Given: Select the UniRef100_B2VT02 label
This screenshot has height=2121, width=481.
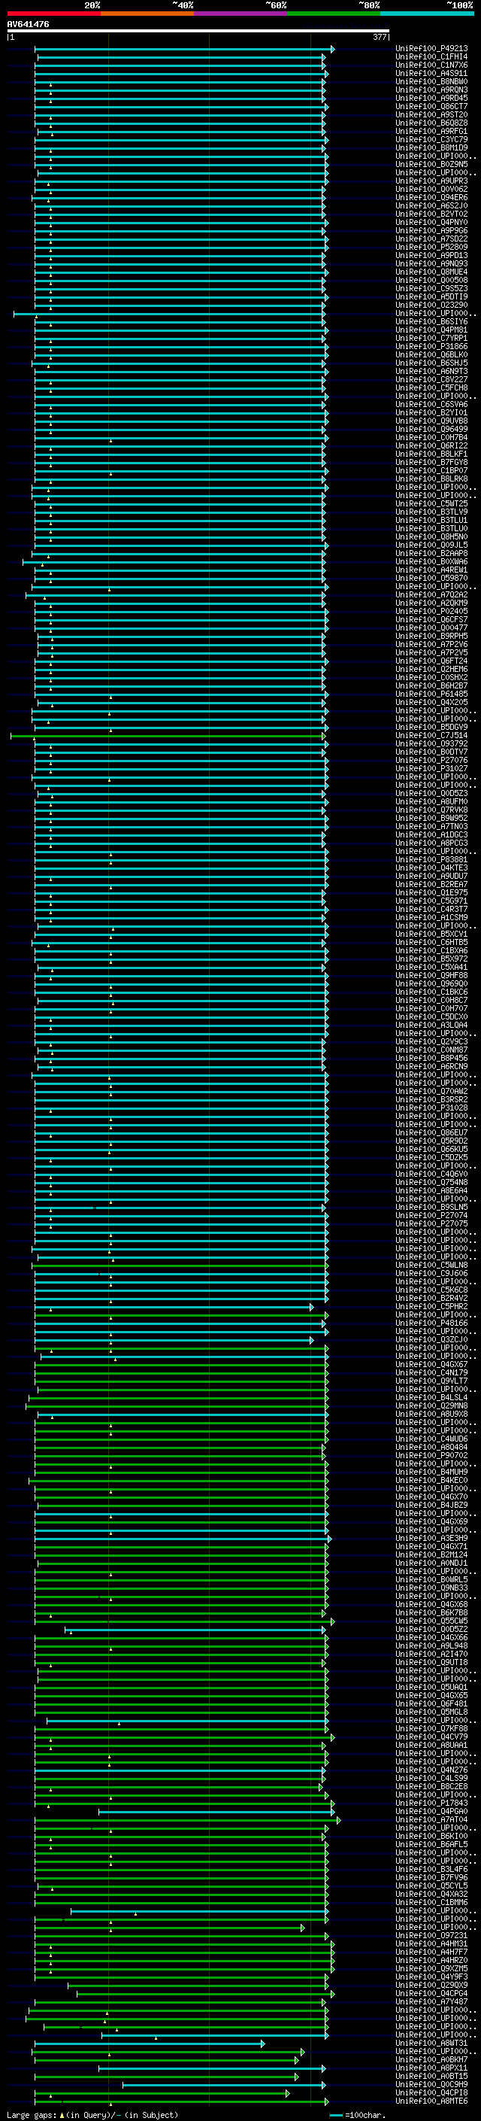Looking at the screenshot, I should (431, 214).
